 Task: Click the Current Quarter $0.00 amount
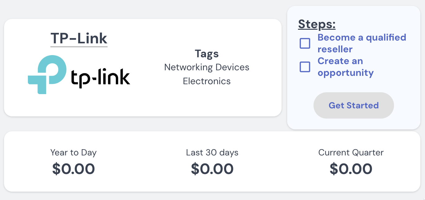(x=351, y=169)
